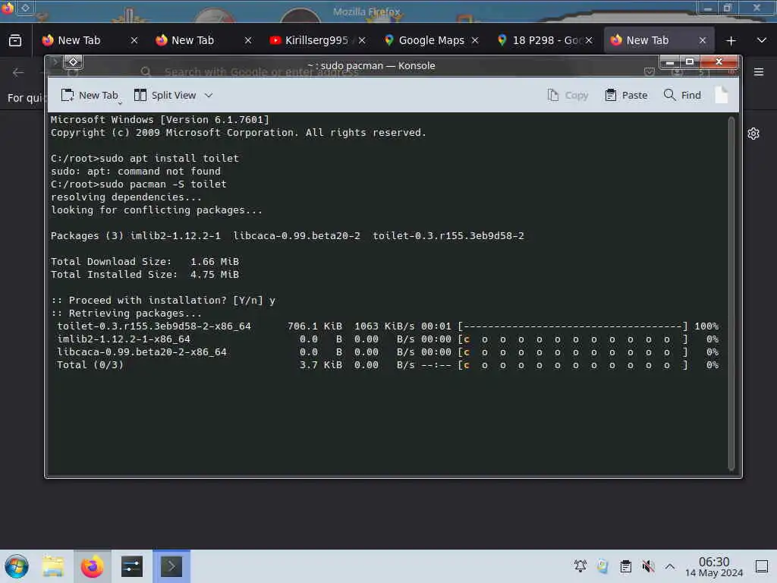Switch to the second New Tab in Firefox
777x583 pixels.
(x=192, y=40)
